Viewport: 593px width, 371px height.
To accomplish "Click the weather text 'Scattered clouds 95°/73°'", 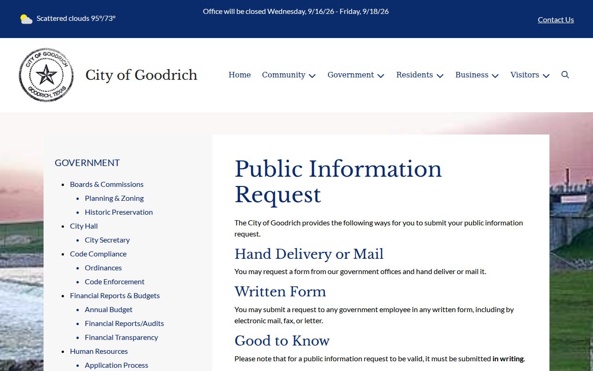I will click(76, 19).
